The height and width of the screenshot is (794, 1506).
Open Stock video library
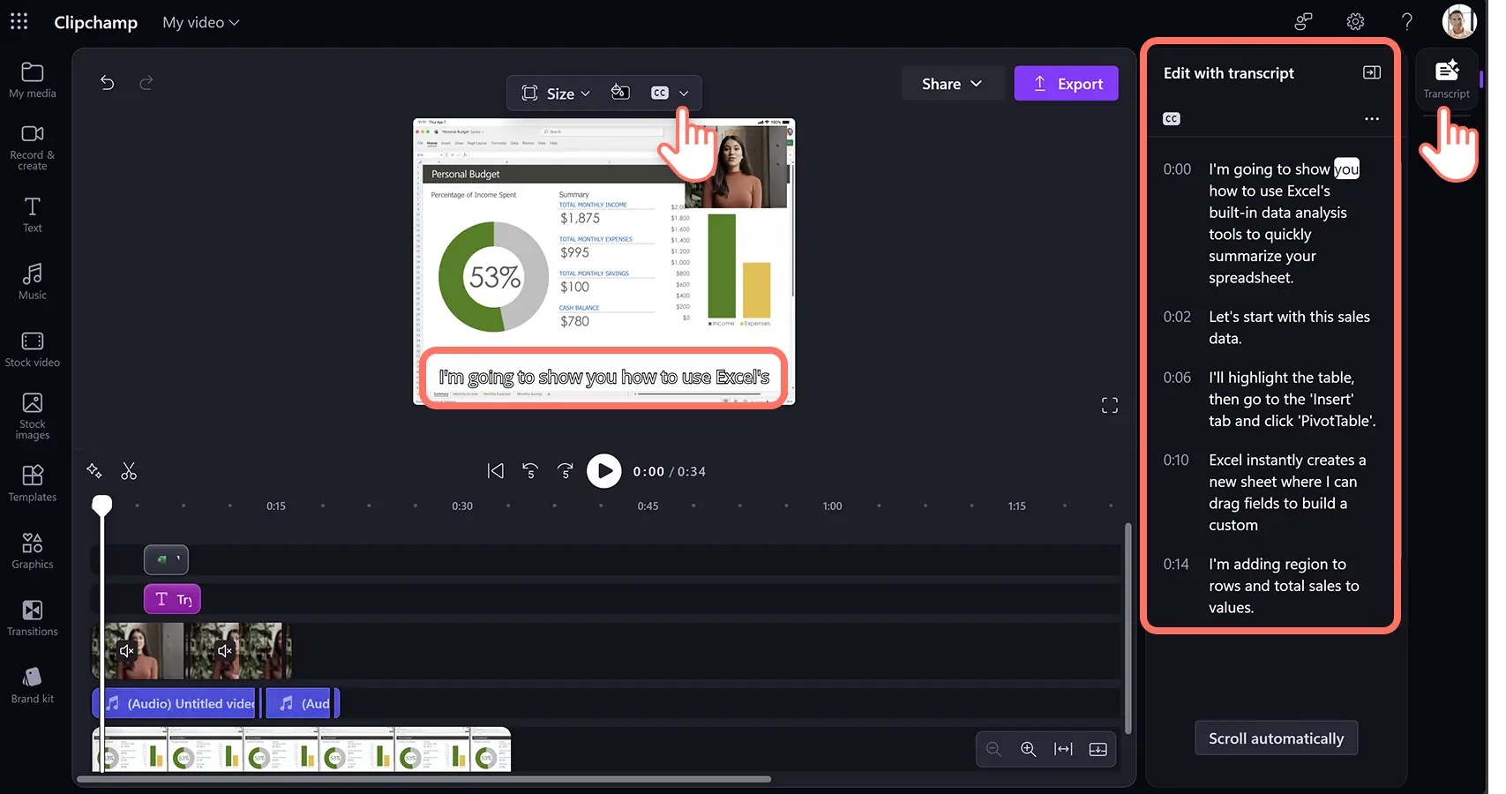click(x=33, y=349)
